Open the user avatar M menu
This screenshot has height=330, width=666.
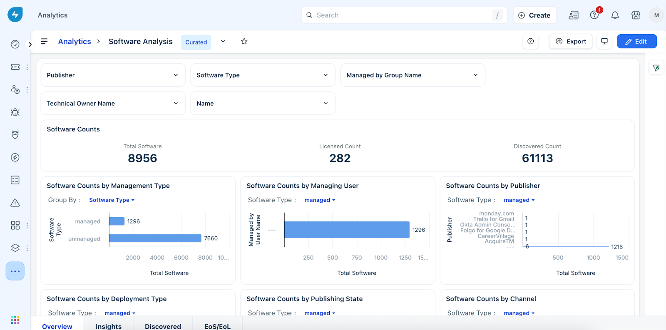tap(656, 15)
